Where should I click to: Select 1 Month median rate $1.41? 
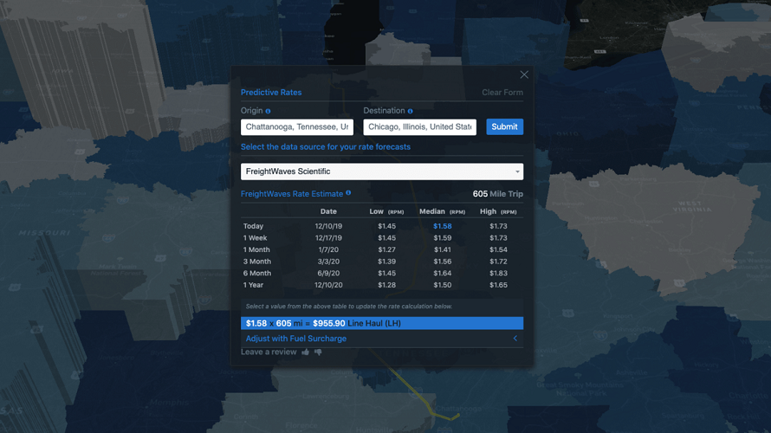point(442,249)
